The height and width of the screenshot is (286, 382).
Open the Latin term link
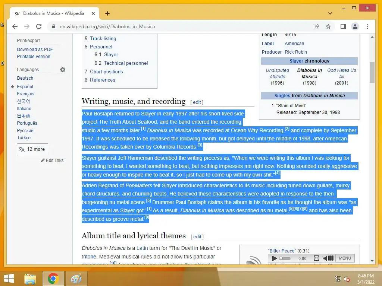pyautogui.click(x=142, y=248)
